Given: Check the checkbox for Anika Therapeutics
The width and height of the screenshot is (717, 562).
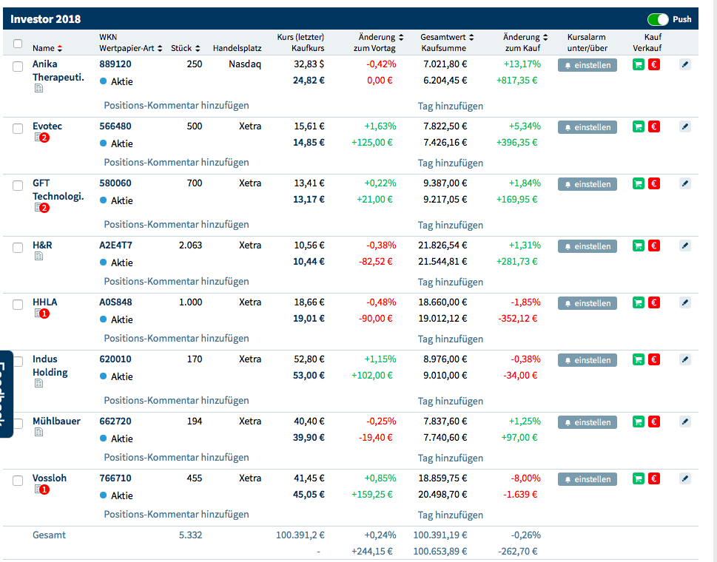Looking at the screenshot, I should [18, 67].
